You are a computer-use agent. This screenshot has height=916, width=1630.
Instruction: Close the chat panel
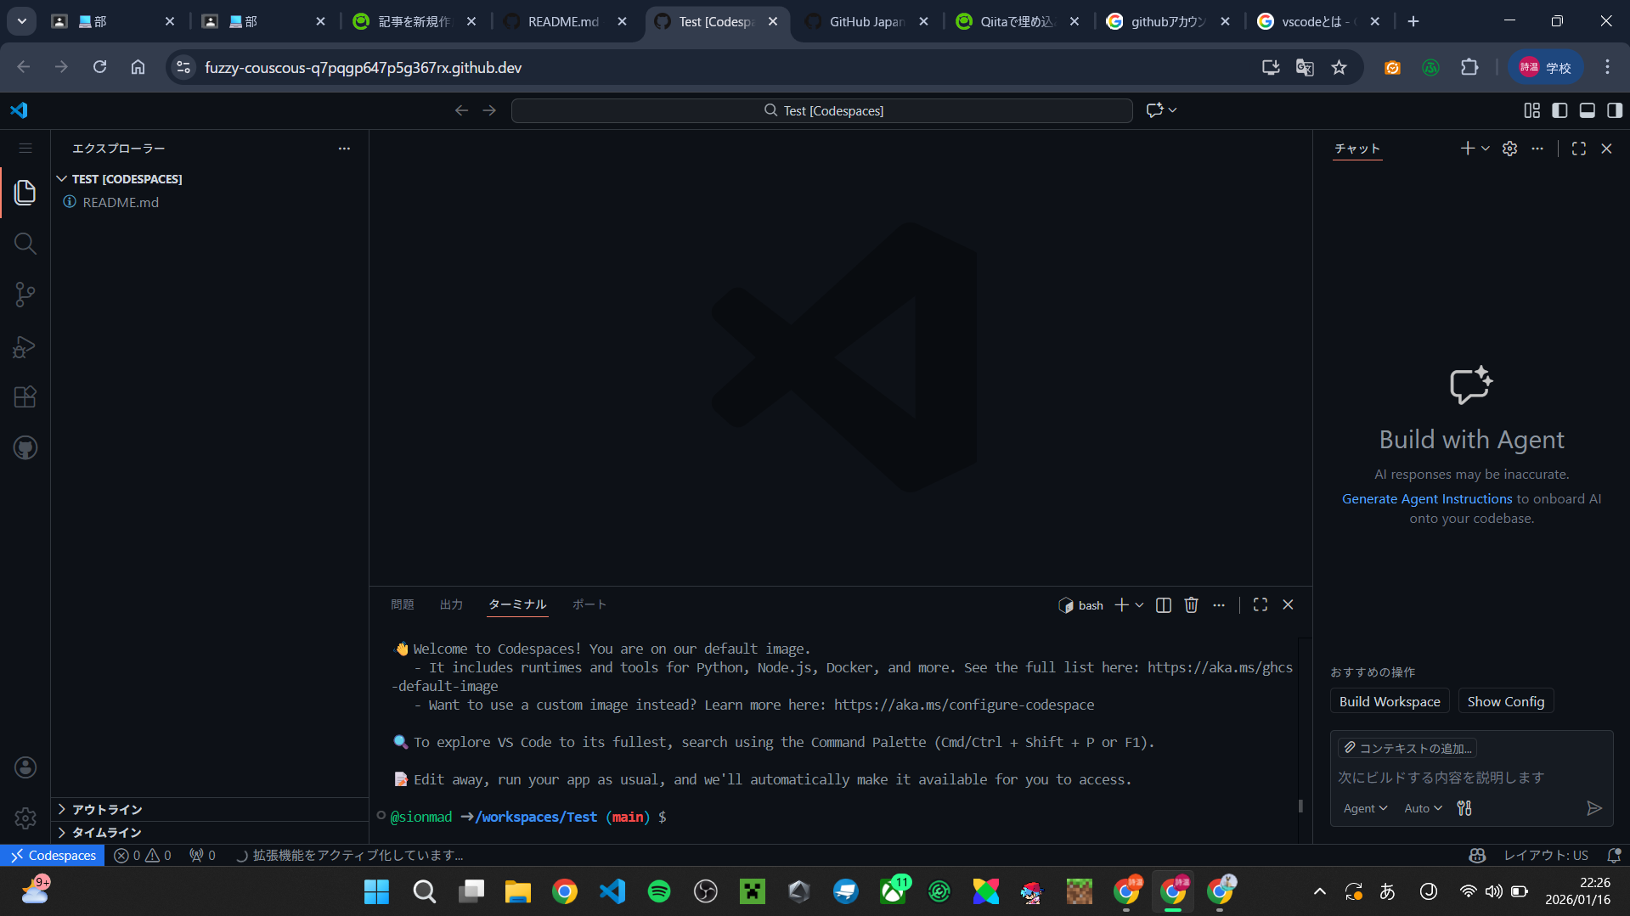pos(1606,149)
